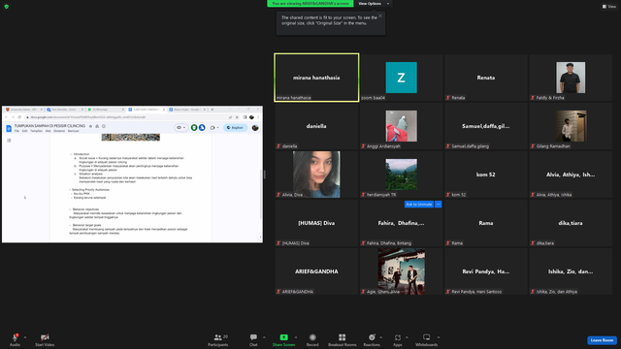Select the Alvia, Athiya, Ishika tile
621x349 pixels.
click(x=571, y=174)
